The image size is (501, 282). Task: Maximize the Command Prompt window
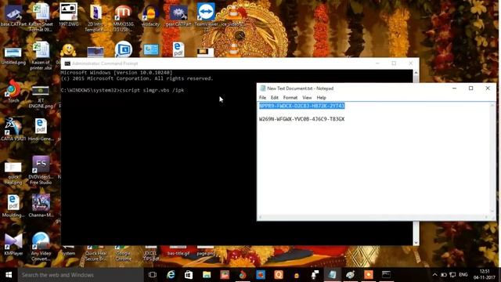point(394,63)
